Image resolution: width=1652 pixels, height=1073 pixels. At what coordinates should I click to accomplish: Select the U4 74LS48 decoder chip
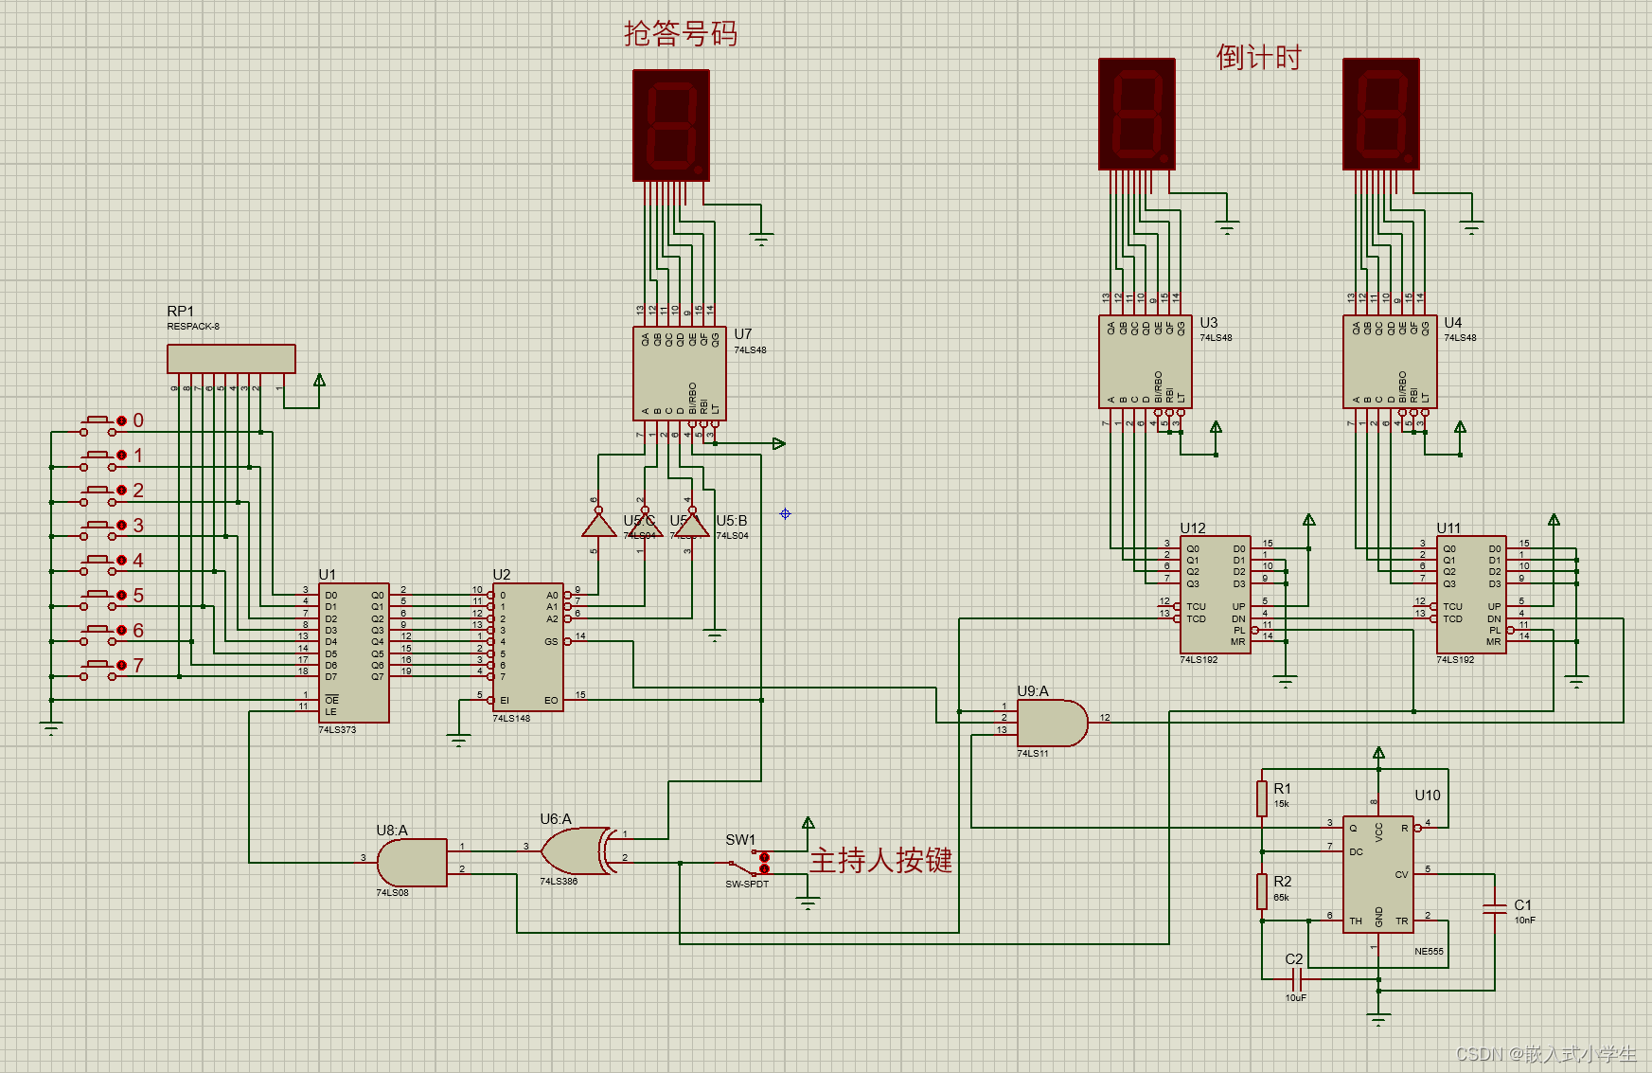(x=1390, y=362)
